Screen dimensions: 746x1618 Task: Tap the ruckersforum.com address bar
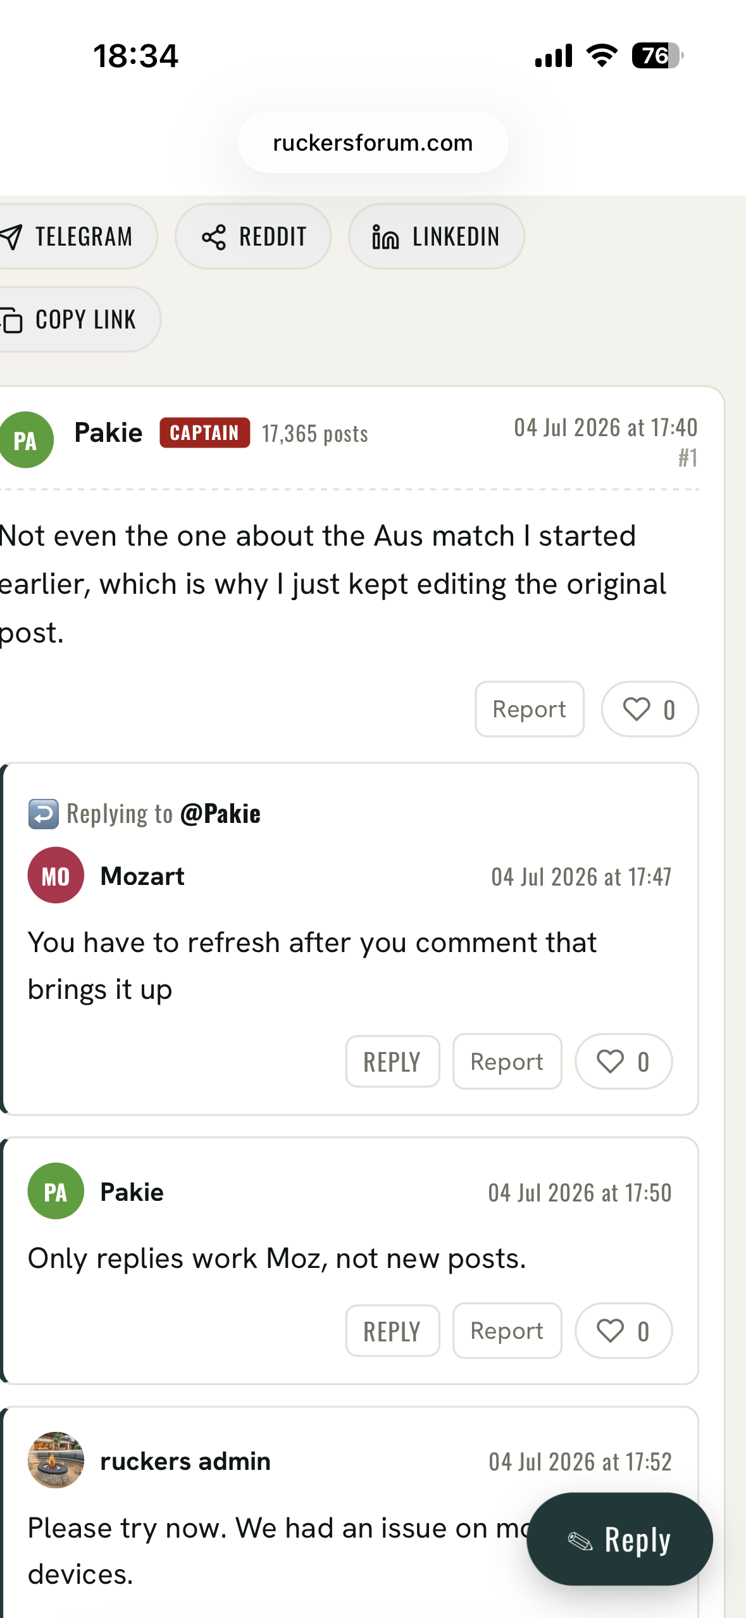click(373, 142)
